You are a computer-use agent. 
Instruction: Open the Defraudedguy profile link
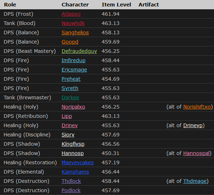(79, 51)
